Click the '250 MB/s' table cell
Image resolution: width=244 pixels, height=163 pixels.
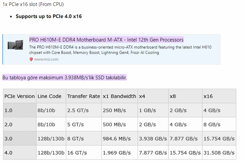click(x=114, y=110)
